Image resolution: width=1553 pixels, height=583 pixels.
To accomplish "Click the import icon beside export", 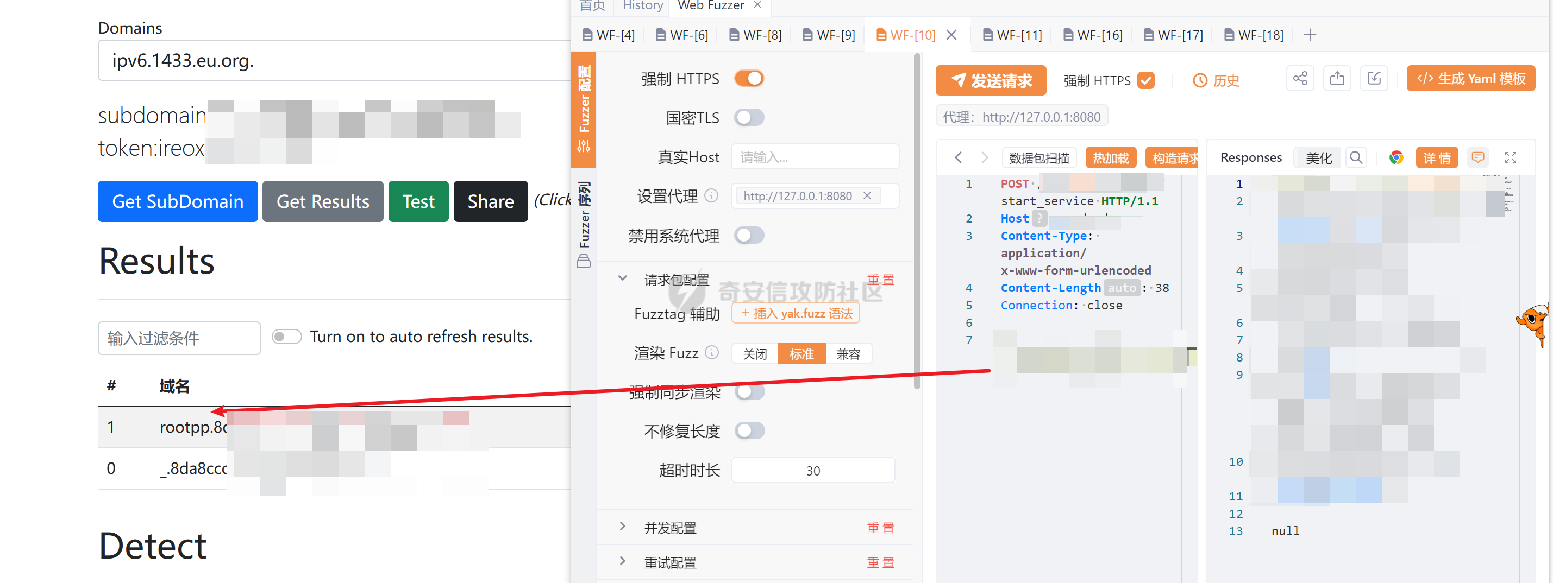I will click(x=1374, y=79).
